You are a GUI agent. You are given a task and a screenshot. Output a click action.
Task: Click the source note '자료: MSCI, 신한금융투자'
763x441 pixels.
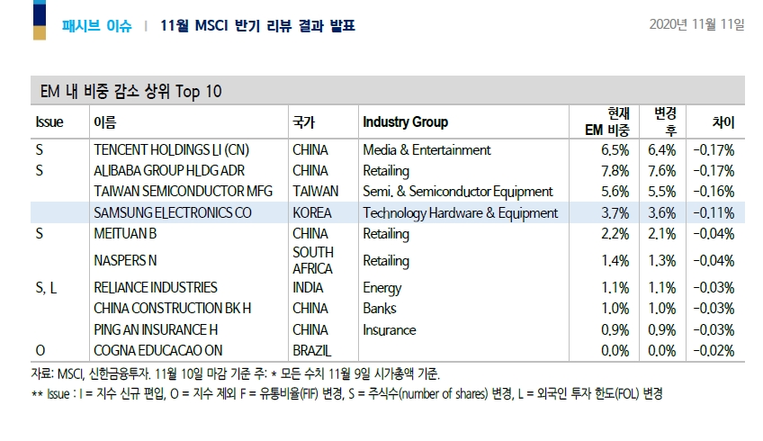[x=92, y=373]
